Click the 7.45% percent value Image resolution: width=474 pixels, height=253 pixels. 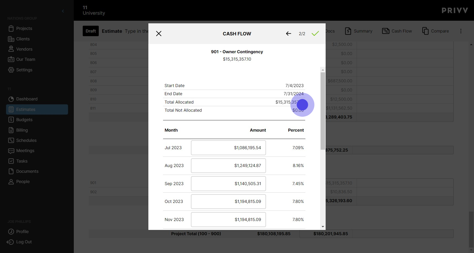(x=298, y=184)
